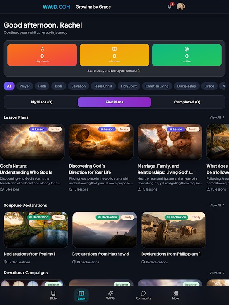Switch to Completed tab
Viewport: 229px width, 305px height.
click(187, 102)
